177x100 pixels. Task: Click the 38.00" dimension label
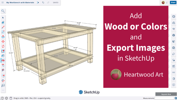click(x=76, y=48)
